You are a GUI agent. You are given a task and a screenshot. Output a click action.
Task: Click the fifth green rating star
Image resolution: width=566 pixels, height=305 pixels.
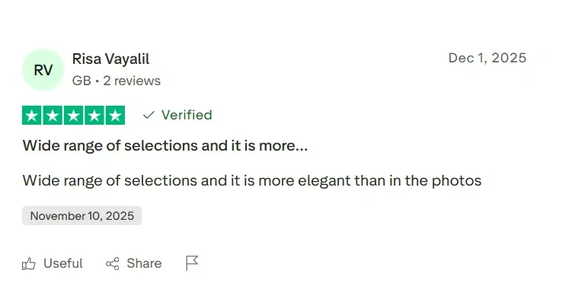pyautogui.click(x=115, y=116)
